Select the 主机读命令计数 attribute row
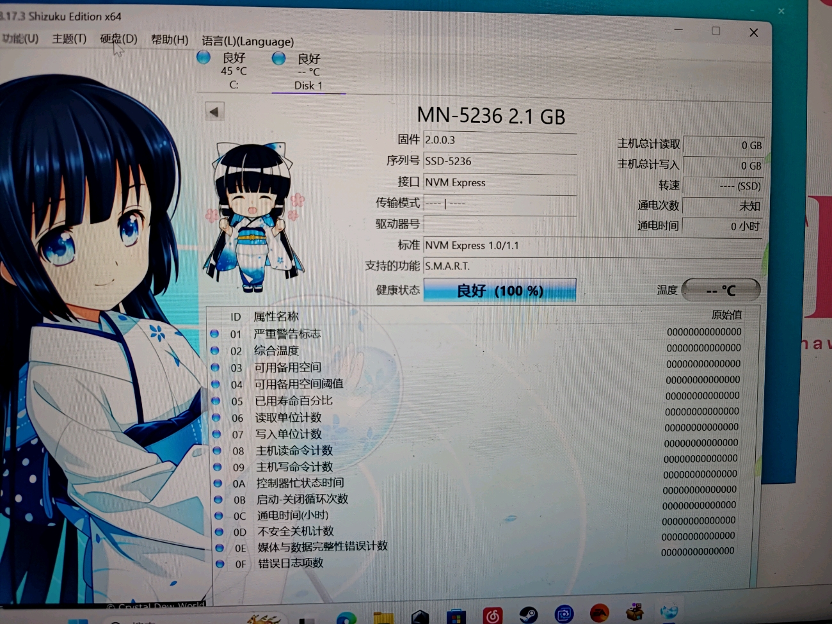 pos(477,447)
